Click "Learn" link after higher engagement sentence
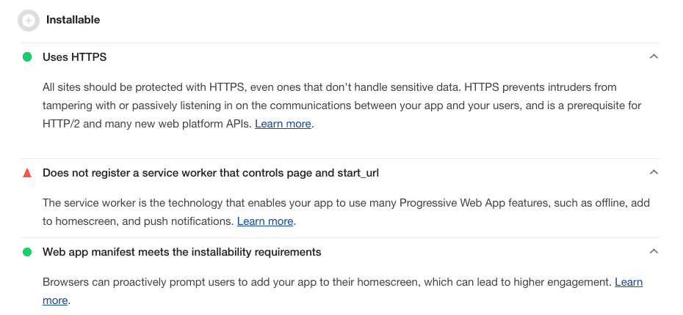Image resolution: width=683 pixels, height=315 pixels. pyautogui.click(x=629, y=283)
